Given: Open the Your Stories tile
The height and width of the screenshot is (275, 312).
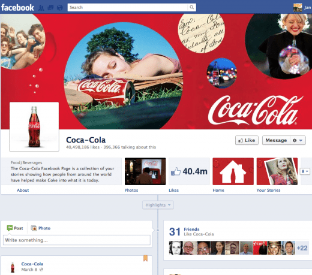Looking at the screenshot, I should [x=277, y=171].
